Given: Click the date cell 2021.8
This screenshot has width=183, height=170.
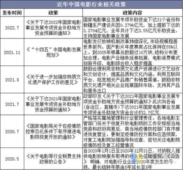Looking at the screenshot, I should [12, 80].
